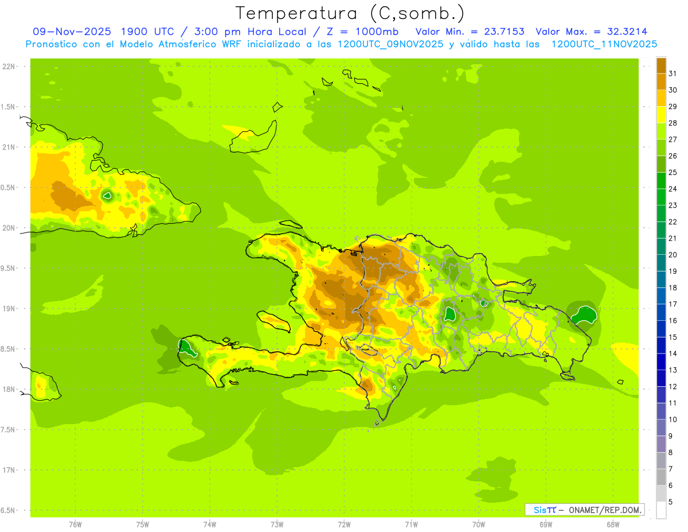Click the "75W" longitude label
Image resolution: width=688 pixels, height=532 pixels.
[x=142, y=524]
